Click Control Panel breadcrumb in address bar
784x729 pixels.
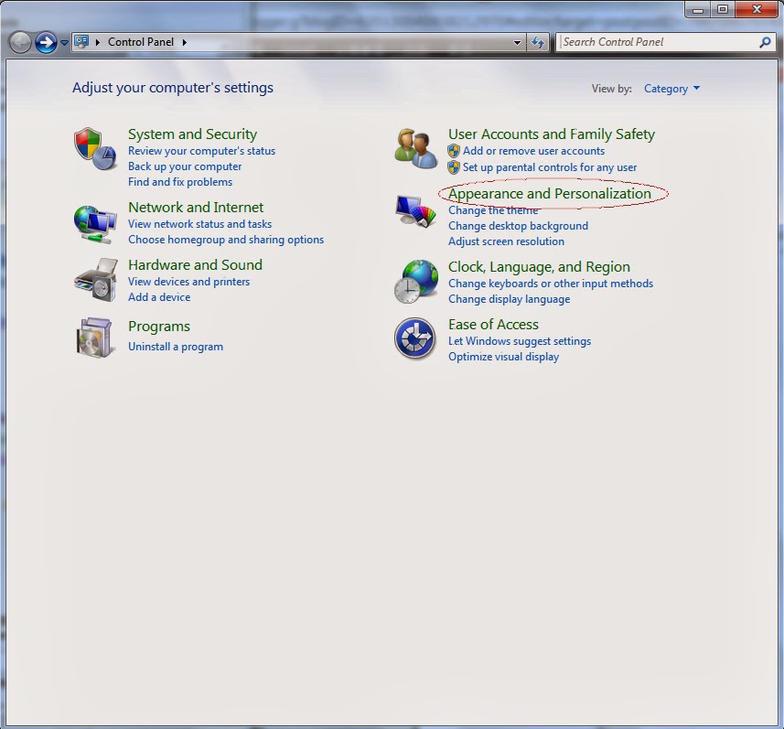click(141, 42)
